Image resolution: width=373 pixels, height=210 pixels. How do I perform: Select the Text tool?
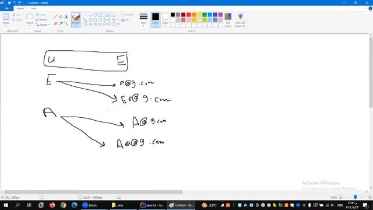(66, 17)
